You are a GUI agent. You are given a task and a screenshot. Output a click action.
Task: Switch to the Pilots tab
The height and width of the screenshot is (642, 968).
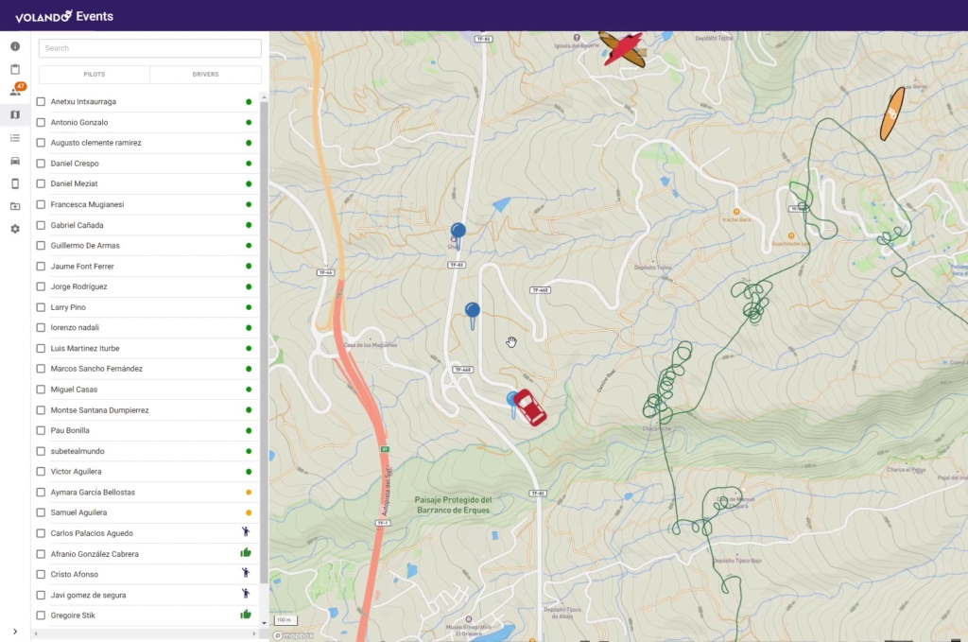pyautogui.click(x=95, y=75)
